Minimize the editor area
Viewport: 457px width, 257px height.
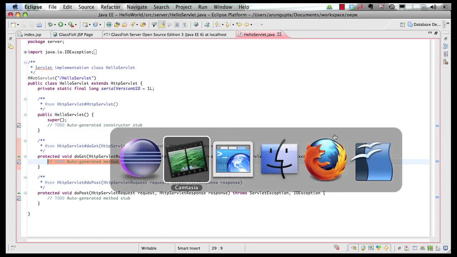(x=430, y=33)
